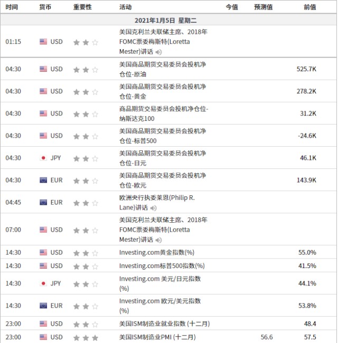338x343 pixels.
Task: Click previous value 55.0%
Action: coord(307,252)
